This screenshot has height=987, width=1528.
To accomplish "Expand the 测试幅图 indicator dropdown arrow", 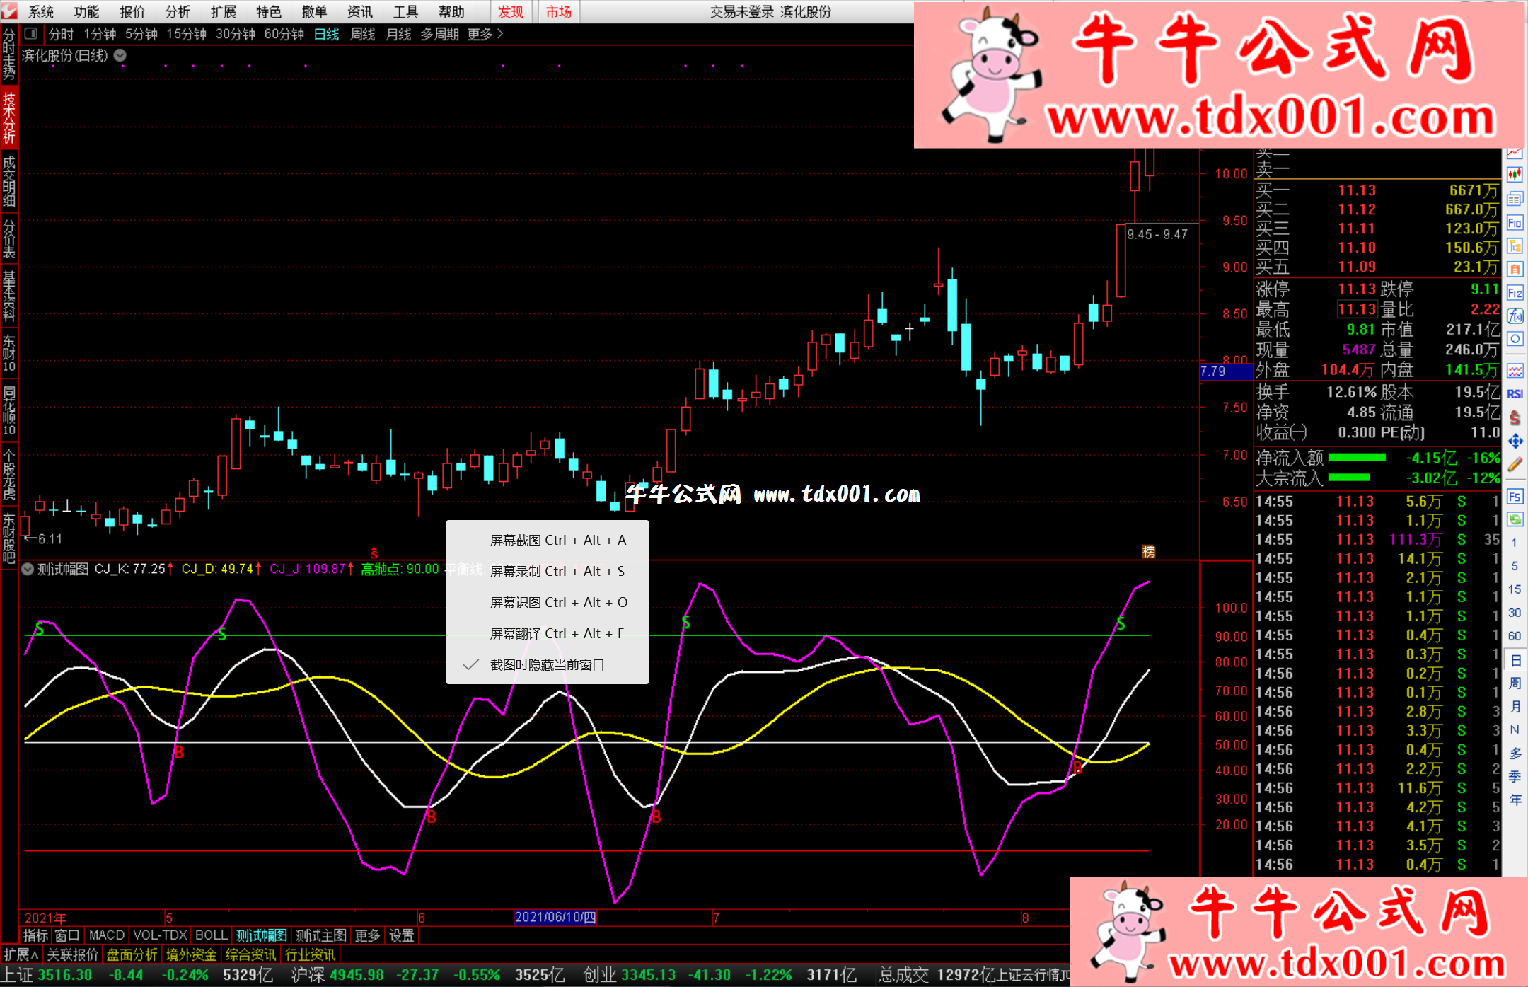I will [x=28, y=569].
